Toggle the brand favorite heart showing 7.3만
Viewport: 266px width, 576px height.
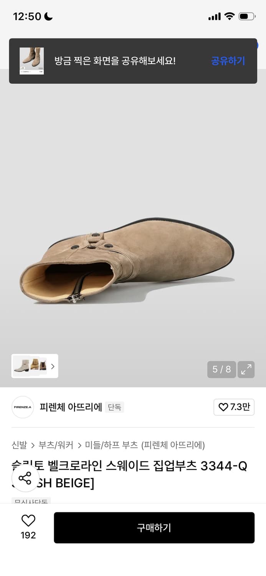point(234,407)
